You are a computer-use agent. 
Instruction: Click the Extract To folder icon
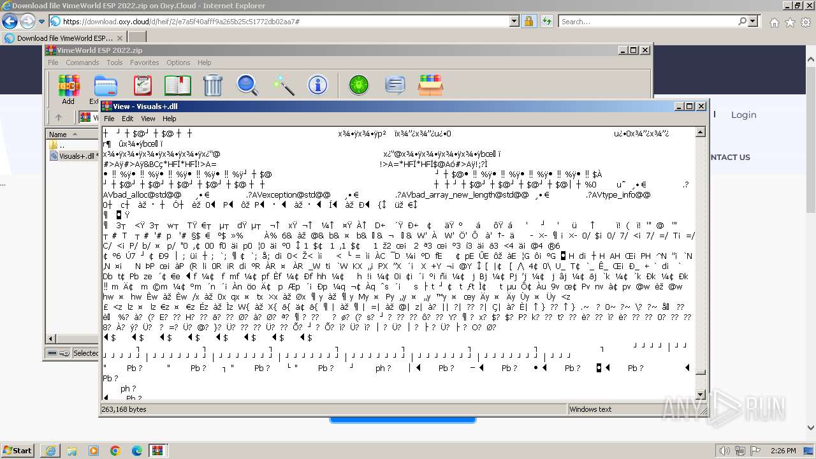105,85
